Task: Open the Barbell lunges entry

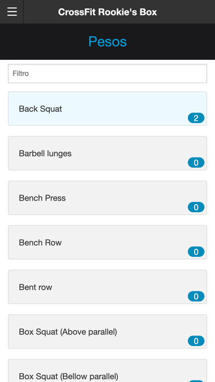Action: pyautogui.click(x=107, y=153)
